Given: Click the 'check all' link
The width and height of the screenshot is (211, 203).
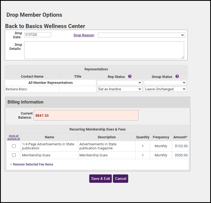Looking at the screenshot, I should click(14, 136).
